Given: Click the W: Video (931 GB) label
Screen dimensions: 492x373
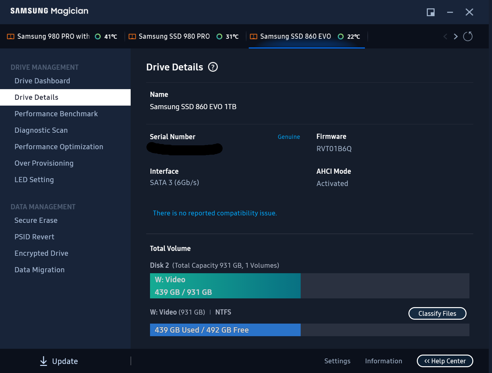Looking at the screenshot, I should (x=177, y=312).
